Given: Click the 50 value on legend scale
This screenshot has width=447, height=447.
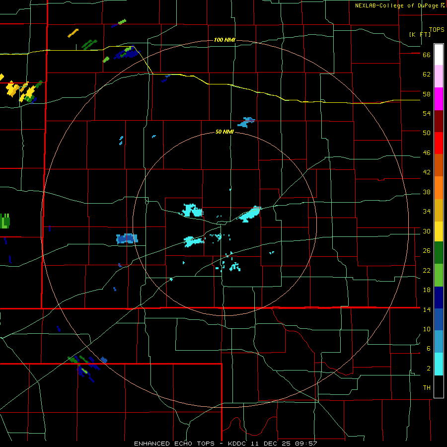Looking at the screenshot, I should (x=427, y=133).
